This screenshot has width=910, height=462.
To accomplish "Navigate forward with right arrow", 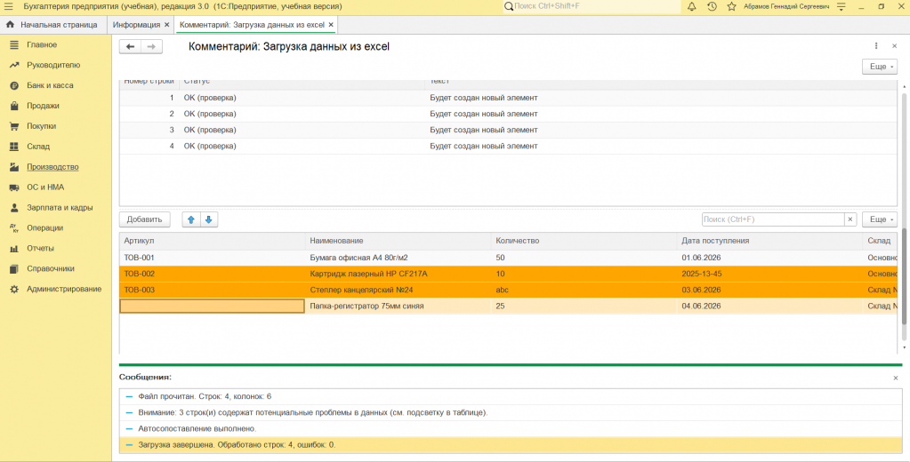I will click(x=151, y=46).
